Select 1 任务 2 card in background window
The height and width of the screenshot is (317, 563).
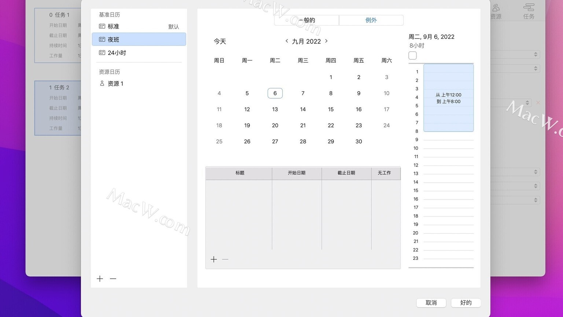pyautogui.click(x=58, y=108)
